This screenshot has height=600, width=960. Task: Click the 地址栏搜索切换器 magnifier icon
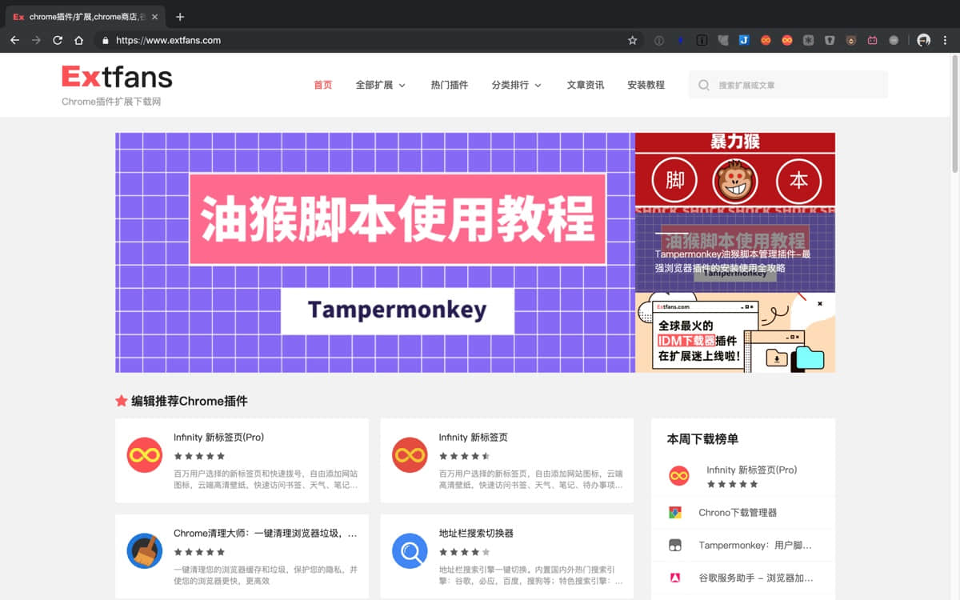[410, 552]
